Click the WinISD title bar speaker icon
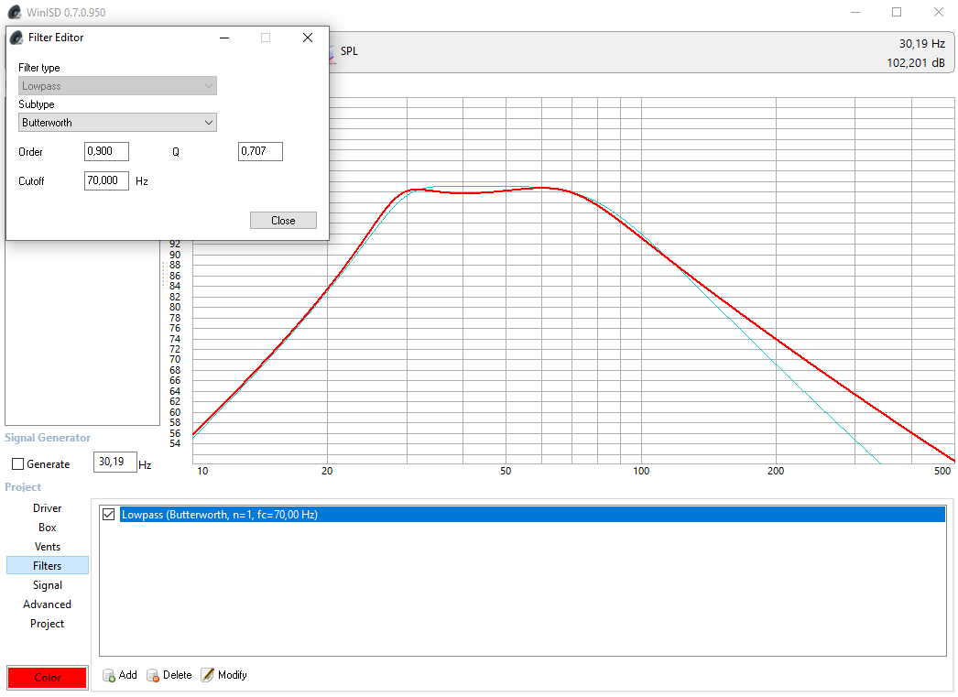This screenshot has height=697, width=958. (14, 12)
